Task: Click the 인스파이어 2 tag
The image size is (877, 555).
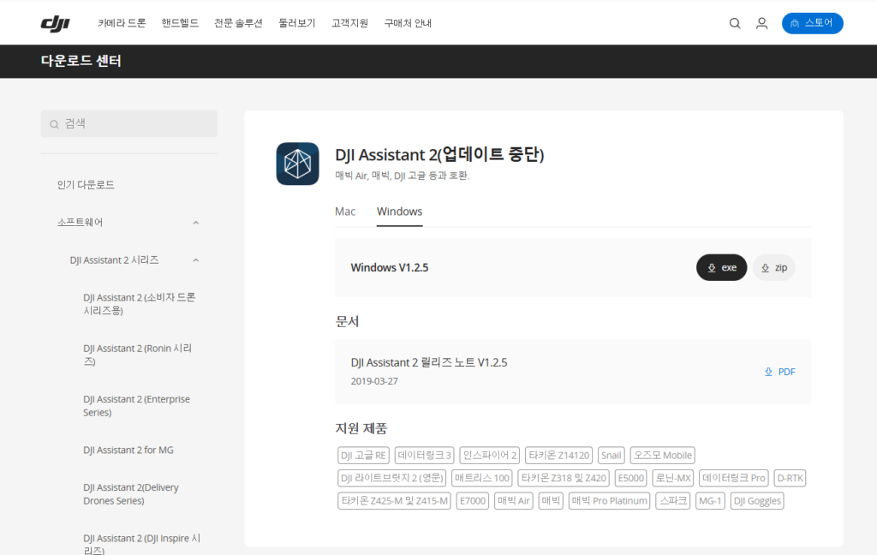Action: [490, 456]
